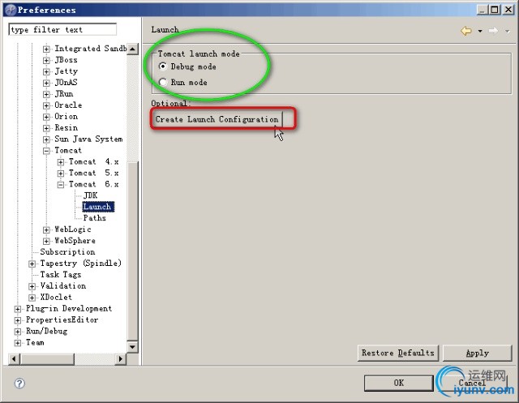This screenshot has height=403, width=519.
Task: Expand Integrated Sandbox tree node
Action: point(46,49)
